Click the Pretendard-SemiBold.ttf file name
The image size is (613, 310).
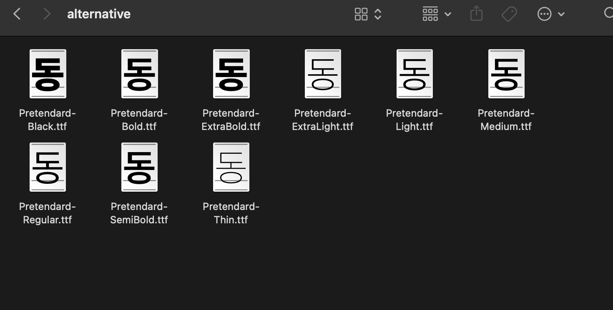[x=139, y=213]
